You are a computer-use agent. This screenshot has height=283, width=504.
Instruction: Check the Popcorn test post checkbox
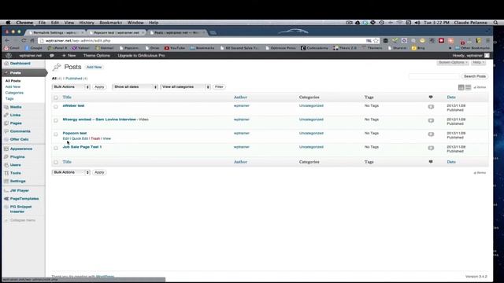[56, 134]
